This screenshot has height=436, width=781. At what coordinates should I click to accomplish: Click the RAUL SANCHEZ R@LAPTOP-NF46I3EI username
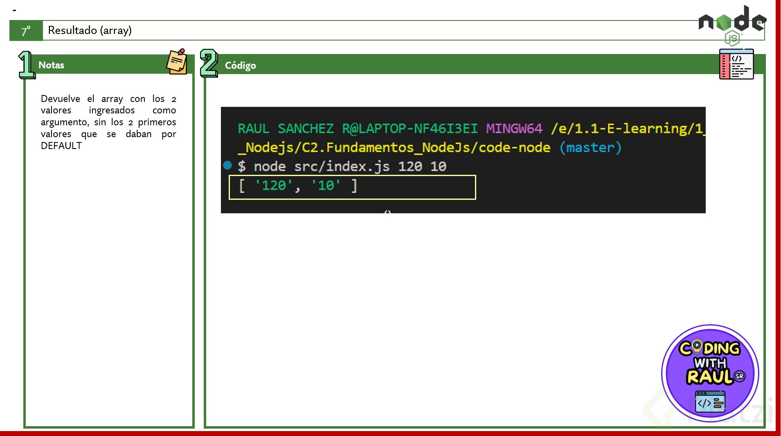click(358, 129)
